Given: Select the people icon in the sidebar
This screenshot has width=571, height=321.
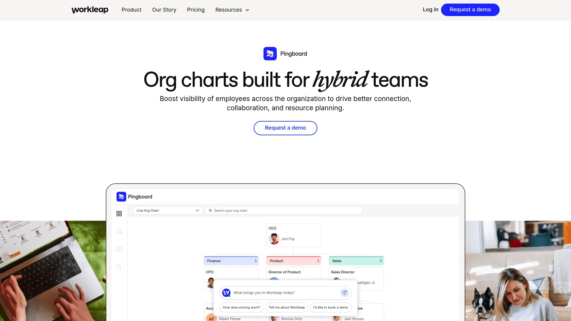Looking at the screenshot, I should pyautogui.click(x=119, y=231).
